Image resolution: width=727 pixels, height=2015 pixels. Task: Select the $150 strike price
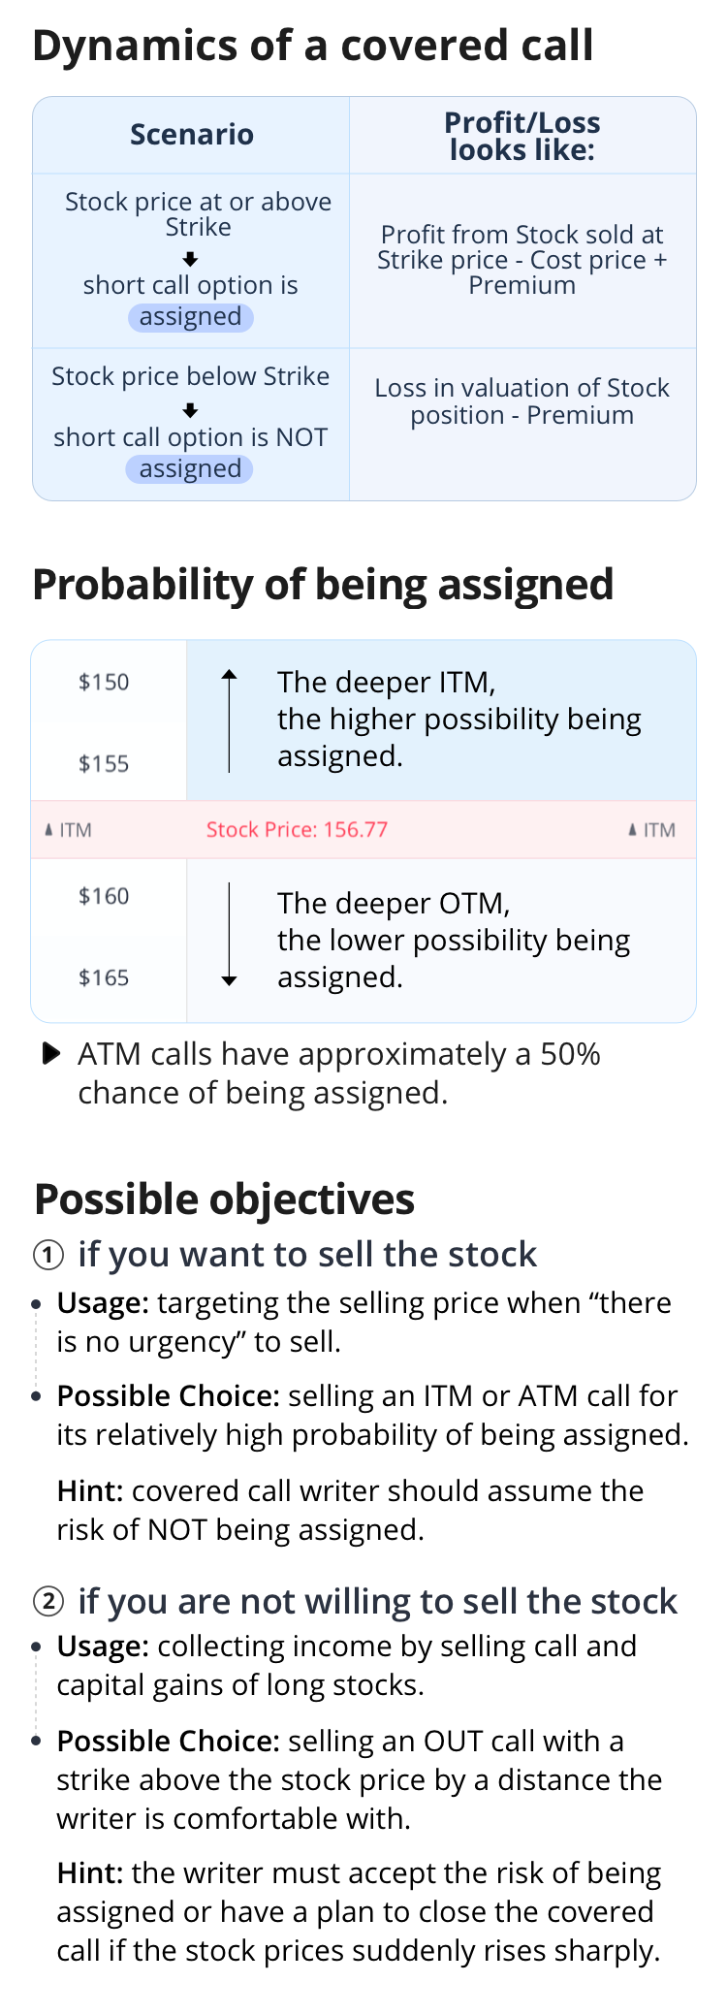104,683
